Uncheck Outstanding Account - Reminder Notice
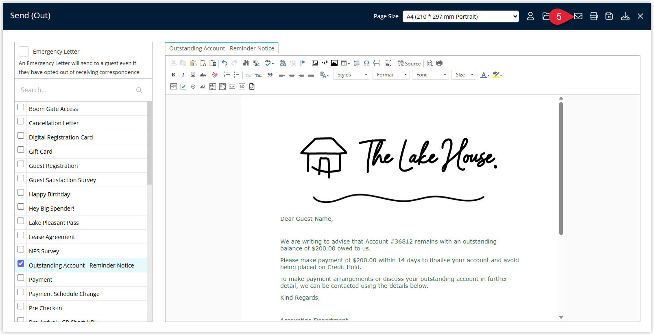 [x=21, y=264]
